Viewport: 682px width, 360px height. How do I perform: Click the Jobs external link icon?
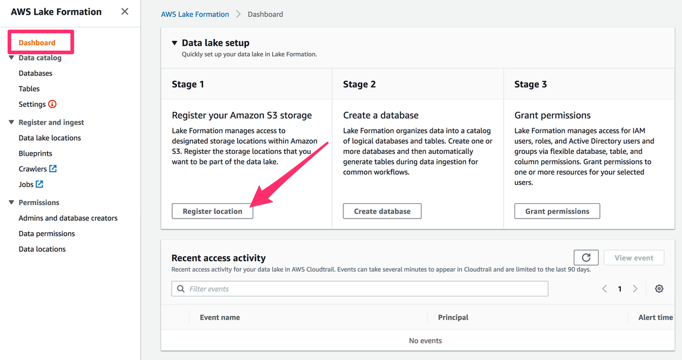pyautogui.click(x=40, y=184)
